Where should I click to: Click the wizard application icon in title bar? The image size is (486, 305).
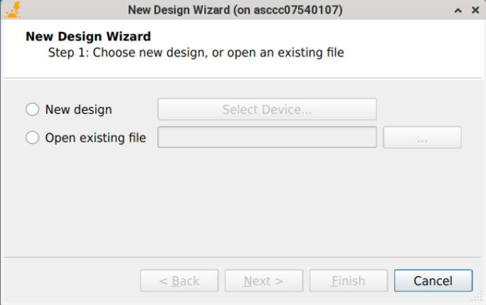tap(12, 10)
